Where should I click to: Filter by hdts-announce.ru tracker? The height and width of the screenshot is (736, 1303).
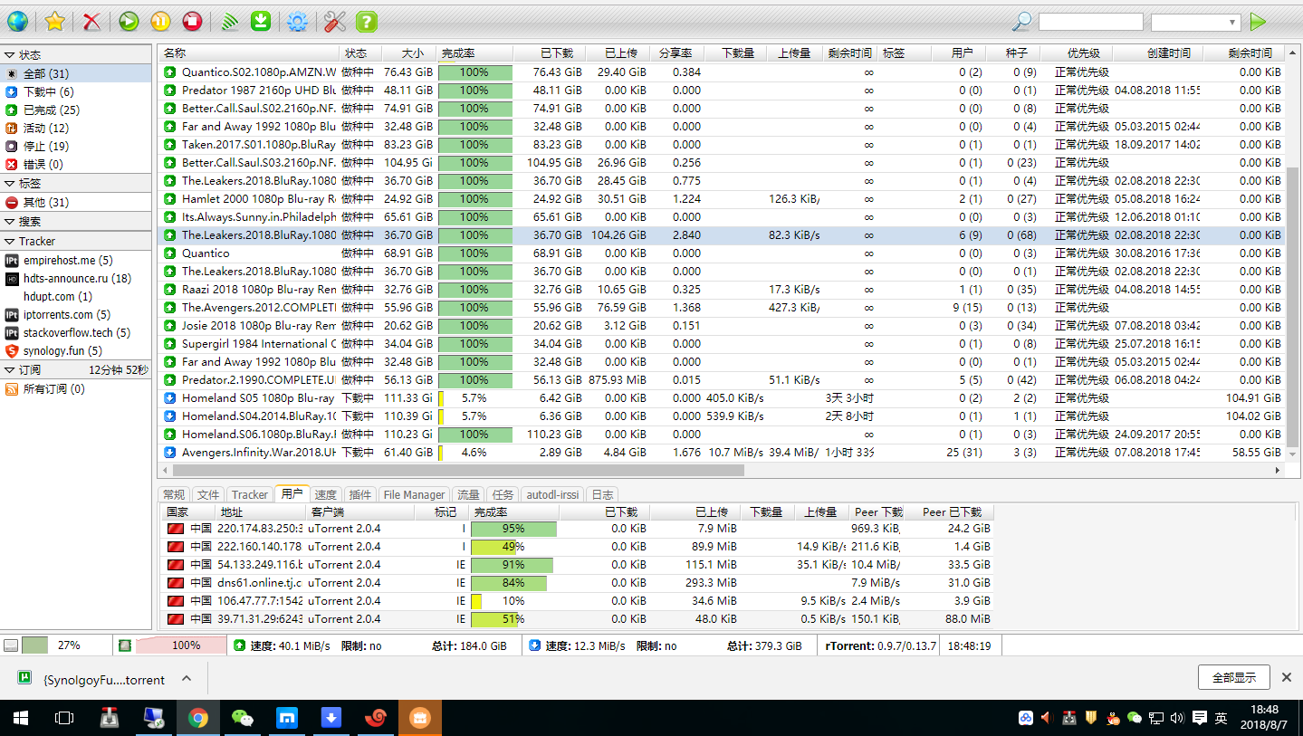[76, 278]
